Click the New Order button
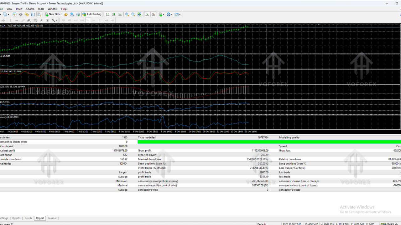Image resolution: width=401 pixels, height=225 pixels. pyautogui.click(x=53, y=14)
